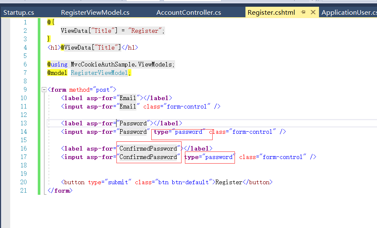The image size is (377, 228).
Task: Open the RegisterViewModel.cs tab
Action: pyautogui.click(x=95, y=13)
